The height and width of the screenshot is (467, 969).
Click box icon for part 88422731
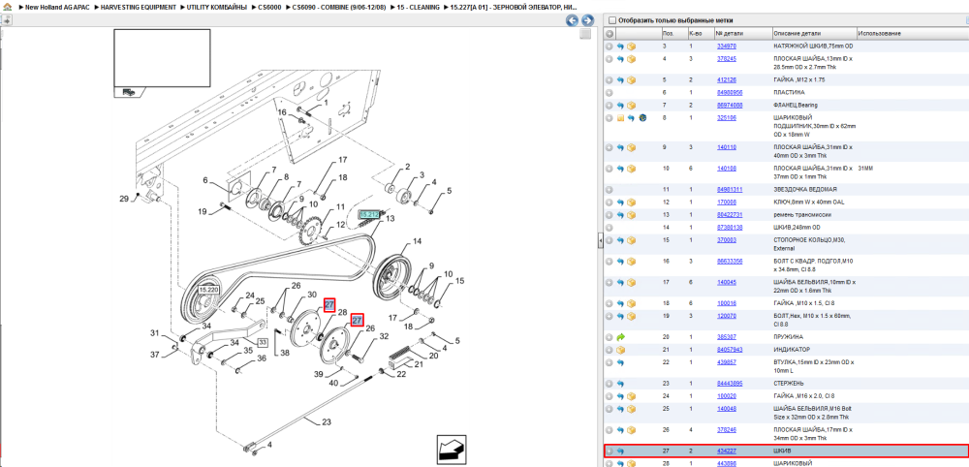[632, 215]
